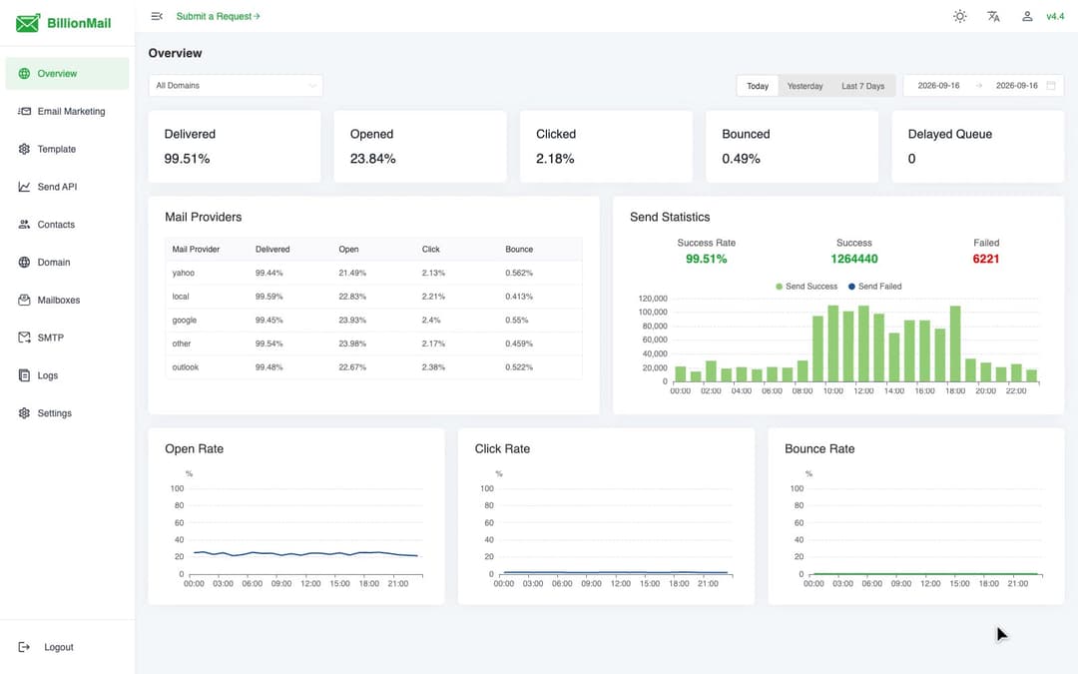The image size is (1078, 674).
Task: Open the user account icon
Action: point(1026,16)
